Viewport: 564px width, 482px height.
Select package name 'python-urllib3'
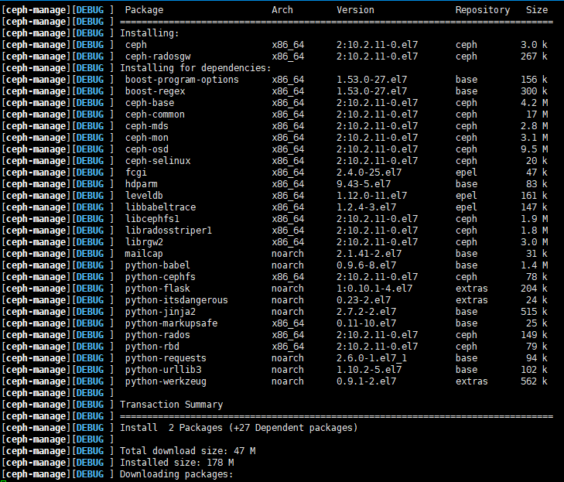coord(163,370)
